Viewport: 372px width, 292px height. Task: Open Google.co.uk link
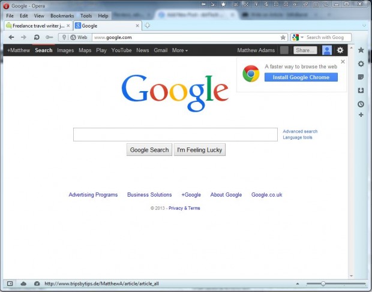coord(266,195)
